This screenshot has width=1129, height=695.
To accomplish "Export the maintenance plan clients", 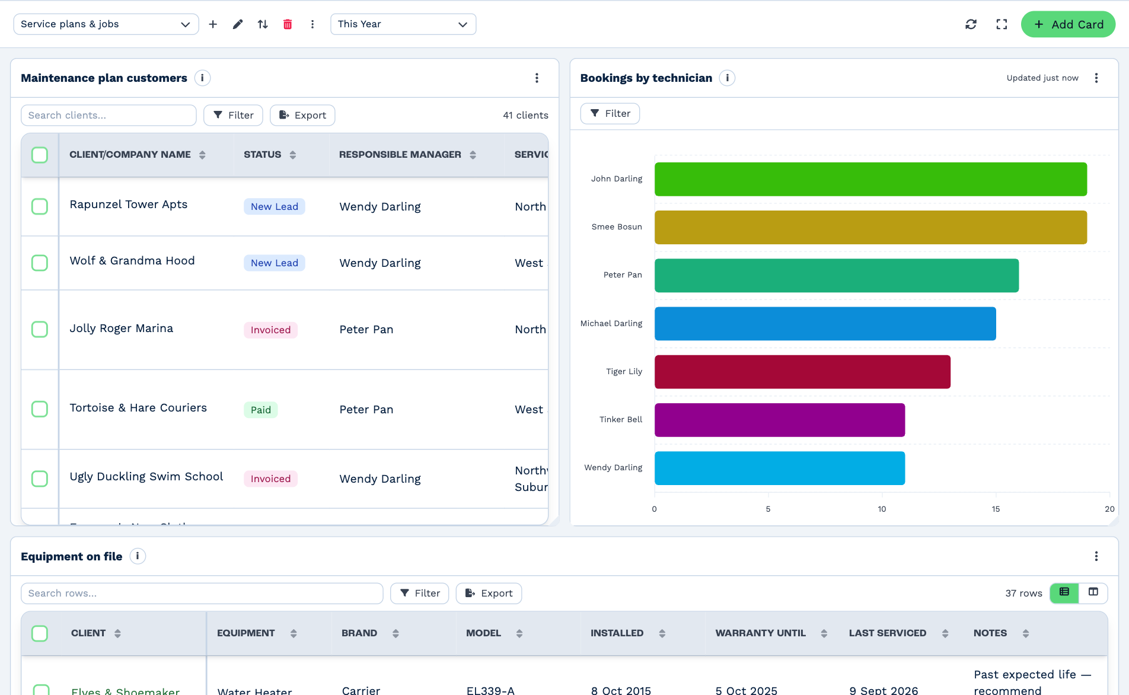I will 302,115.
